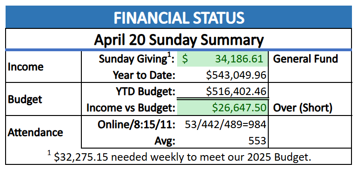Select the Online/8:15/11 label
This screenshot has height=170, width=358.
tap(136, 125)
